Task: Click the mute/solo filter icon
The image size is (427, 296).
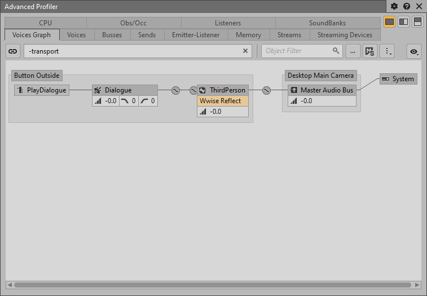Action: [x=369, y=51]
